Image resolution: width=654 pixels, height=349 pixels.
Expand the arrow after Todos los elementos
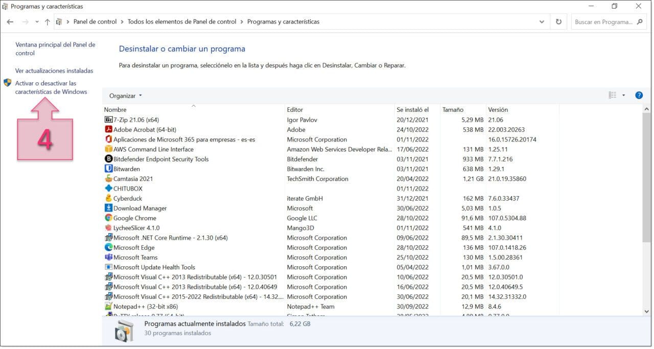242,22
